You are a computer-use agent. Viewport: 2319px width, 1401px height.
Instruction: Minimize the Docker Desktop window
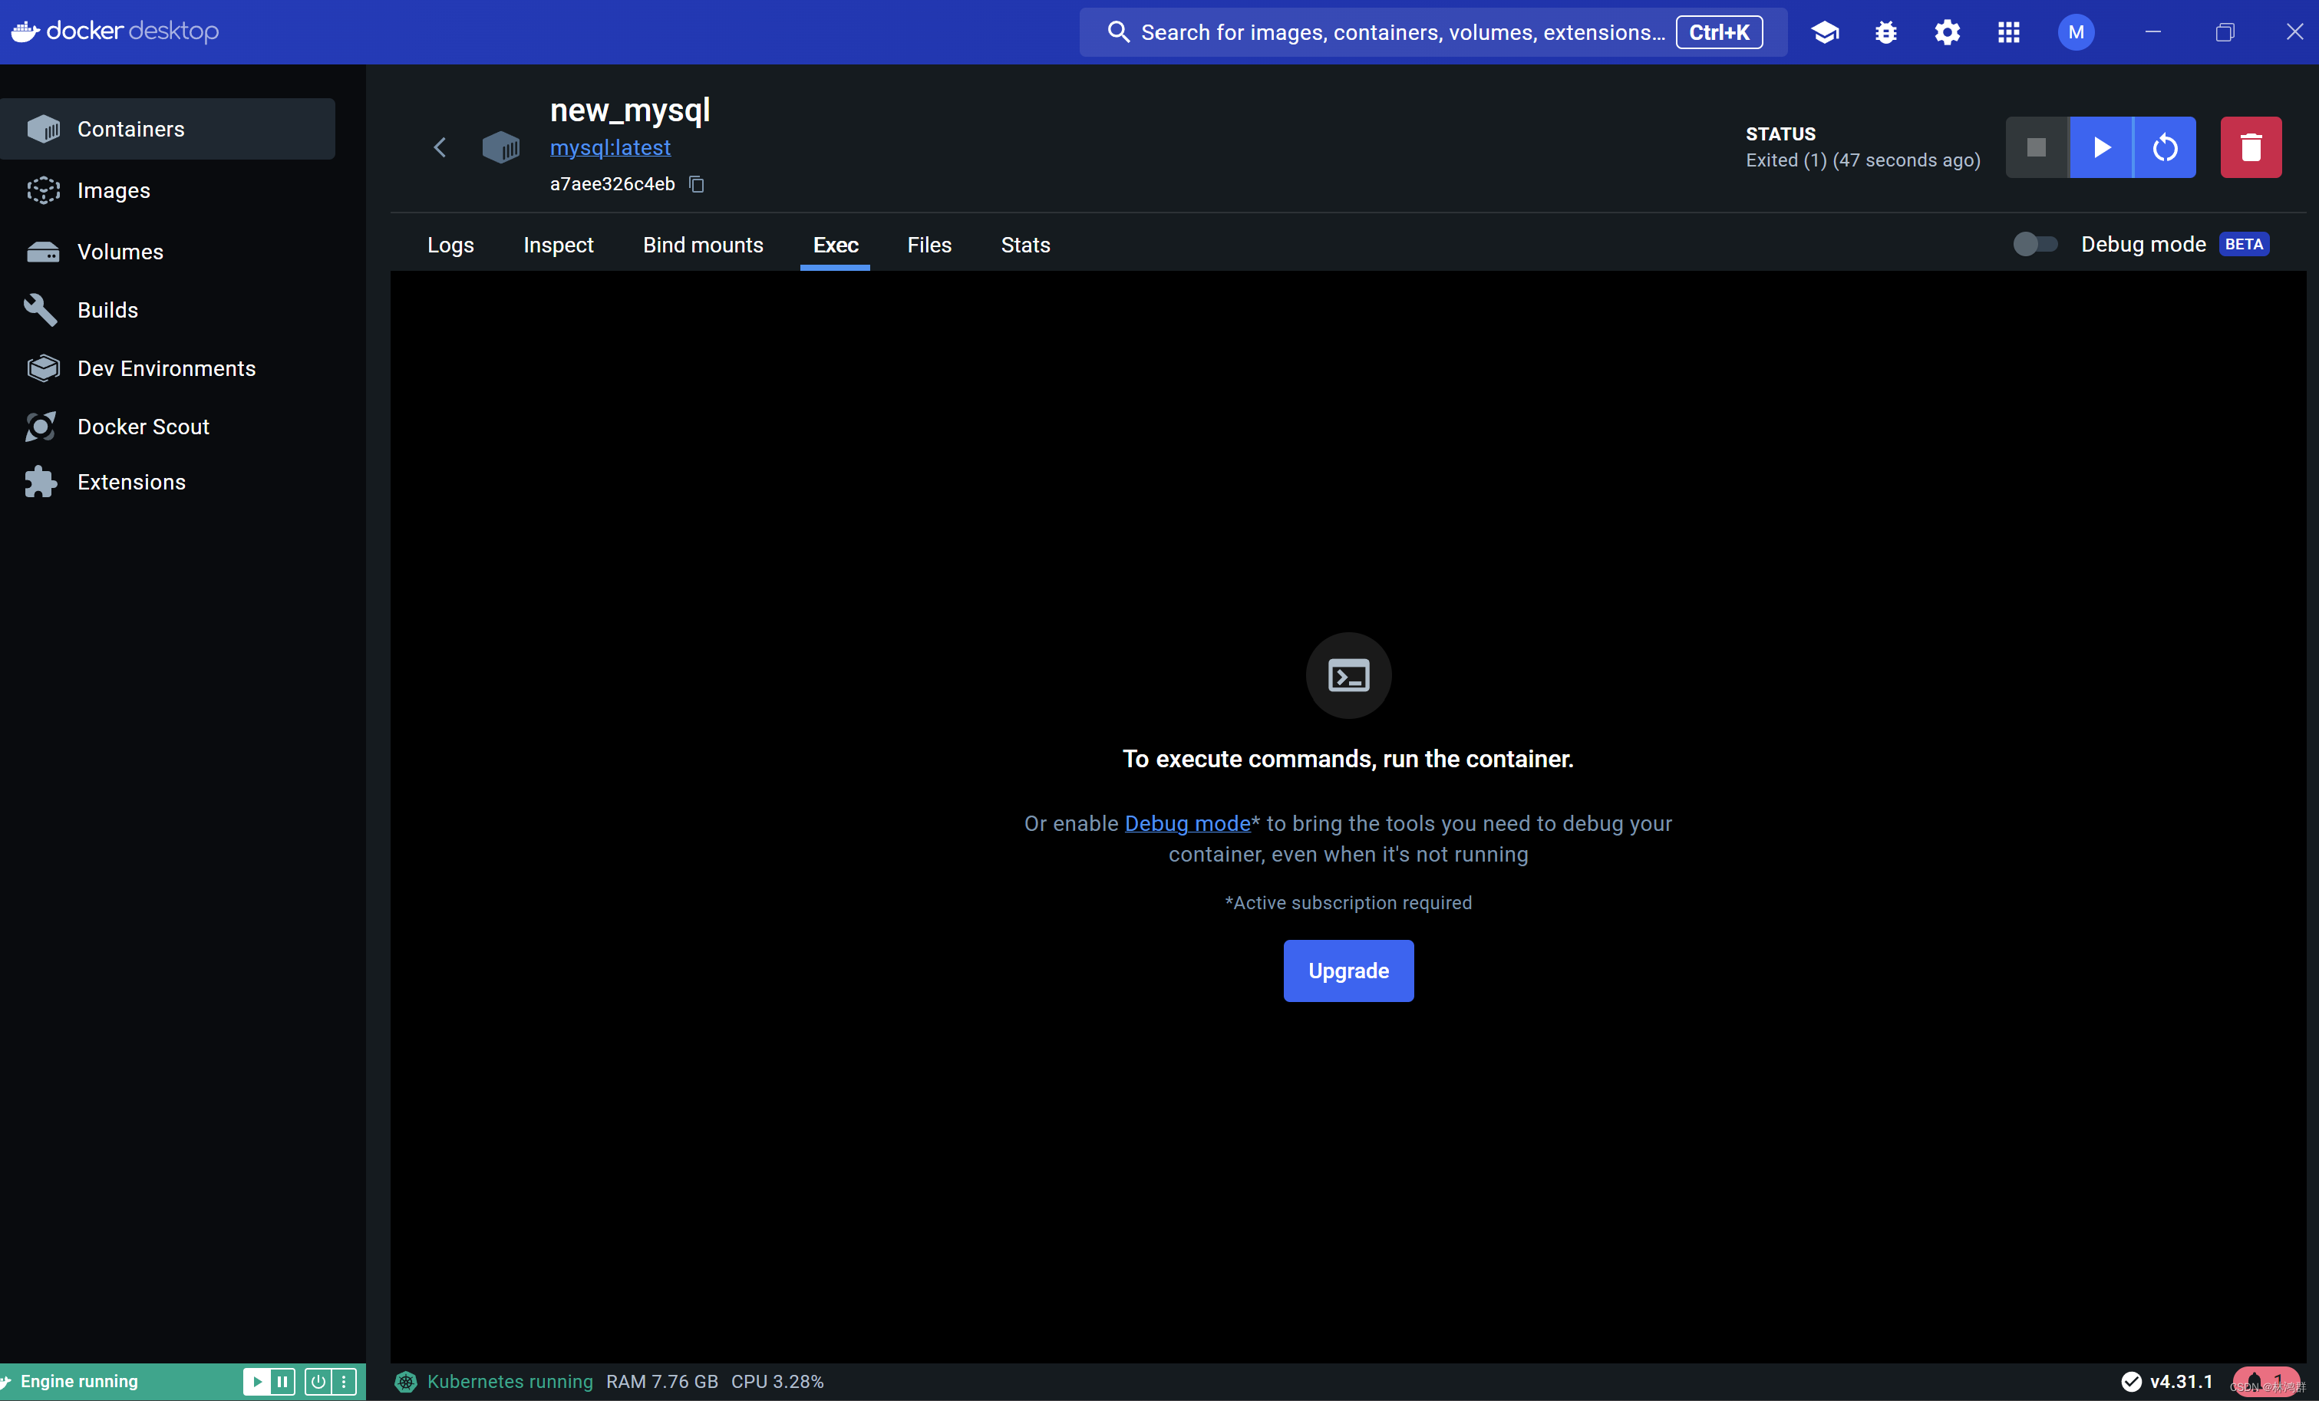(x=2152, y=32)
